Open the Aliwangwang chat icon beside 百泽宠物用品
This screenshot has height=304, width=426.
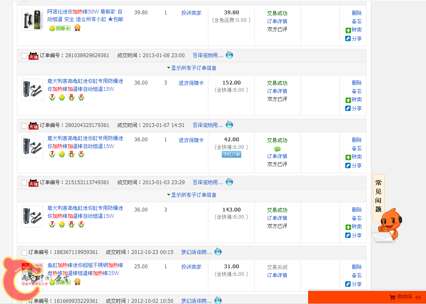[229, 55]
